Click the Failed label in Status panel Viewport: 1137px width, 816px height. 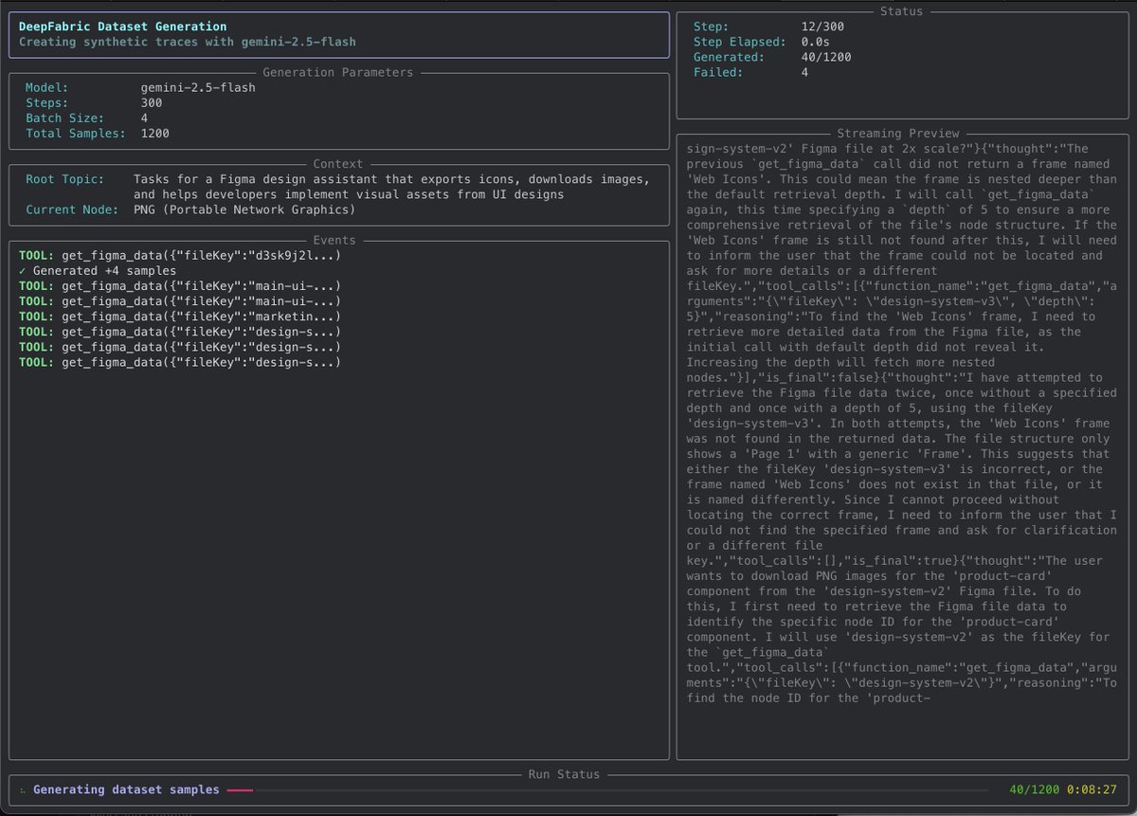tap(716, 72)
